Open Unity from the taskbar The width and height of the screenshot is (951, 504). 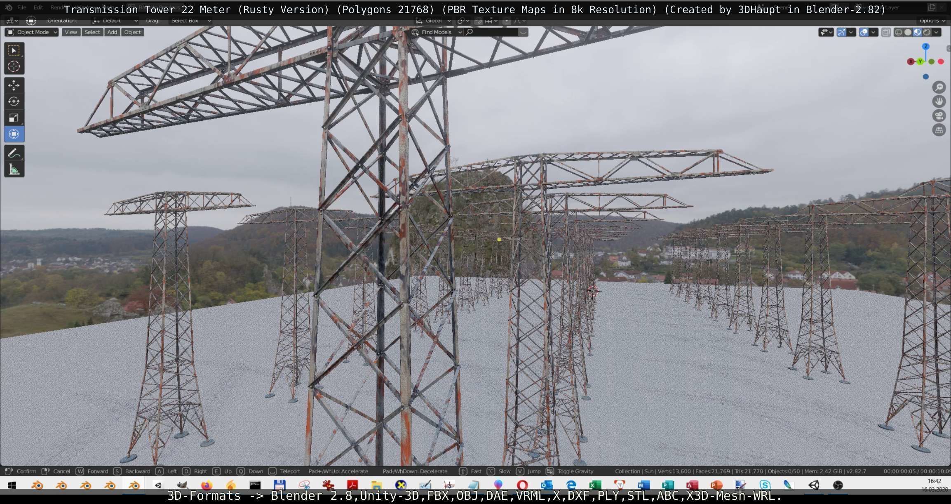coord(814,485)
